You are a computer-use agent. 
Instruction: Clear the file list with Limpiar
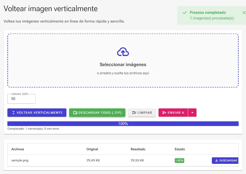click(142, 112)
